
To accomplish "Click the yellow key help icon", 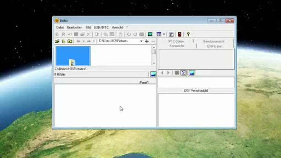I will tap(188, 34).
